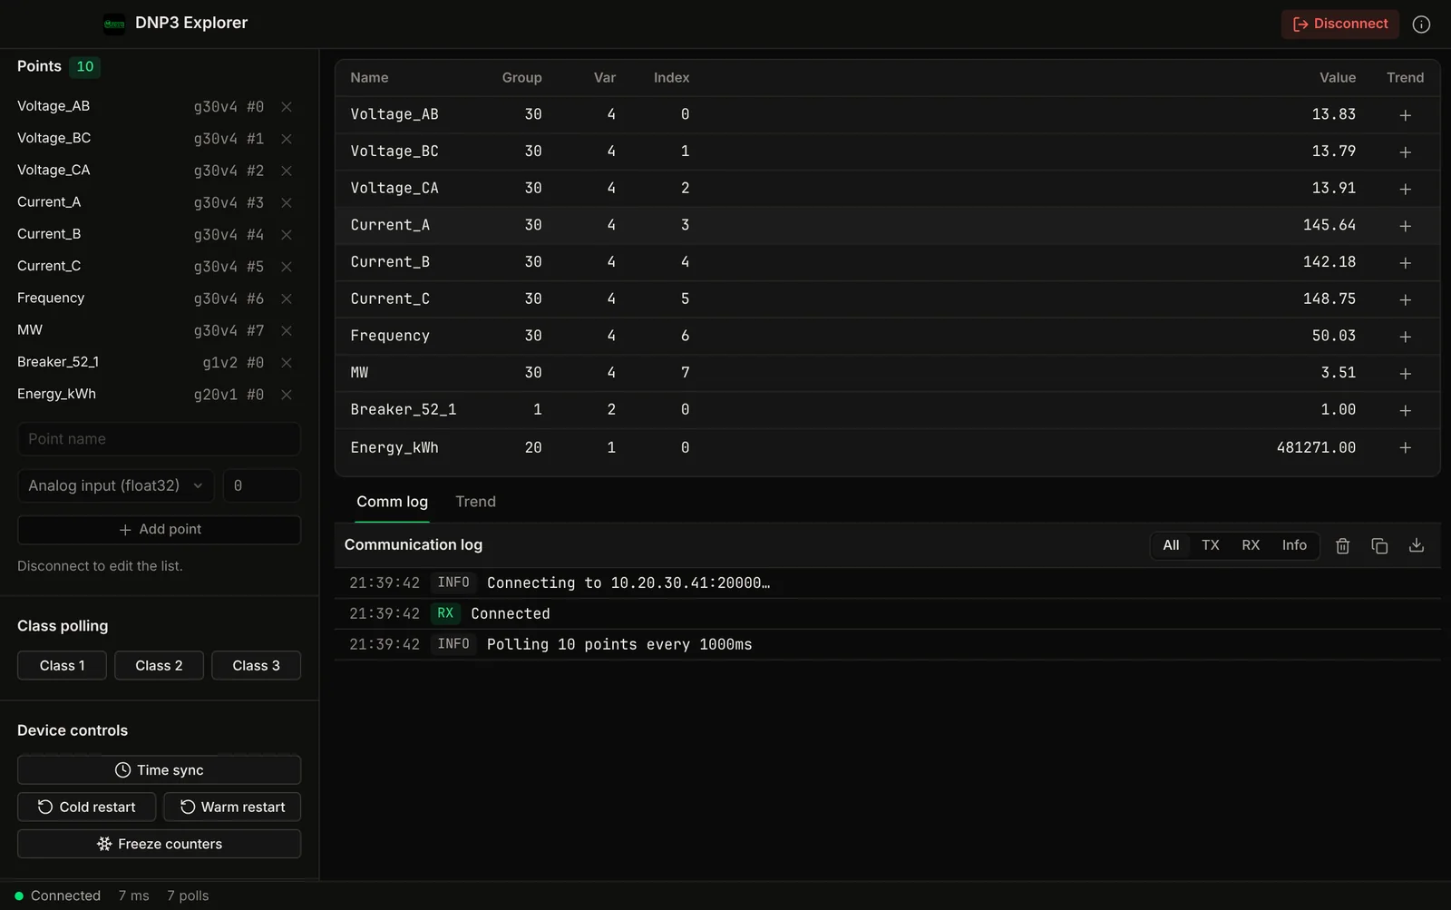This screenshot has height=910, width=1451.
Task: Click the Connected status indicator in status bar
Action: 57,895
